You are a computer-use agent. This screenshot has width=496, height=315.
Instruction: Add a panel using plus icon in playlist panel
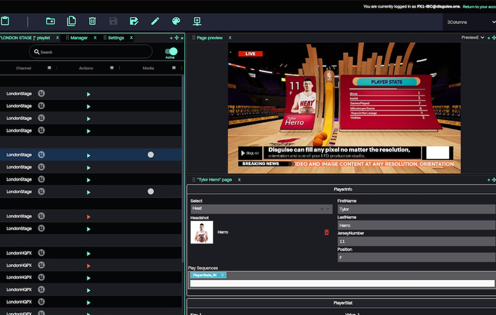tap(171, 38)
